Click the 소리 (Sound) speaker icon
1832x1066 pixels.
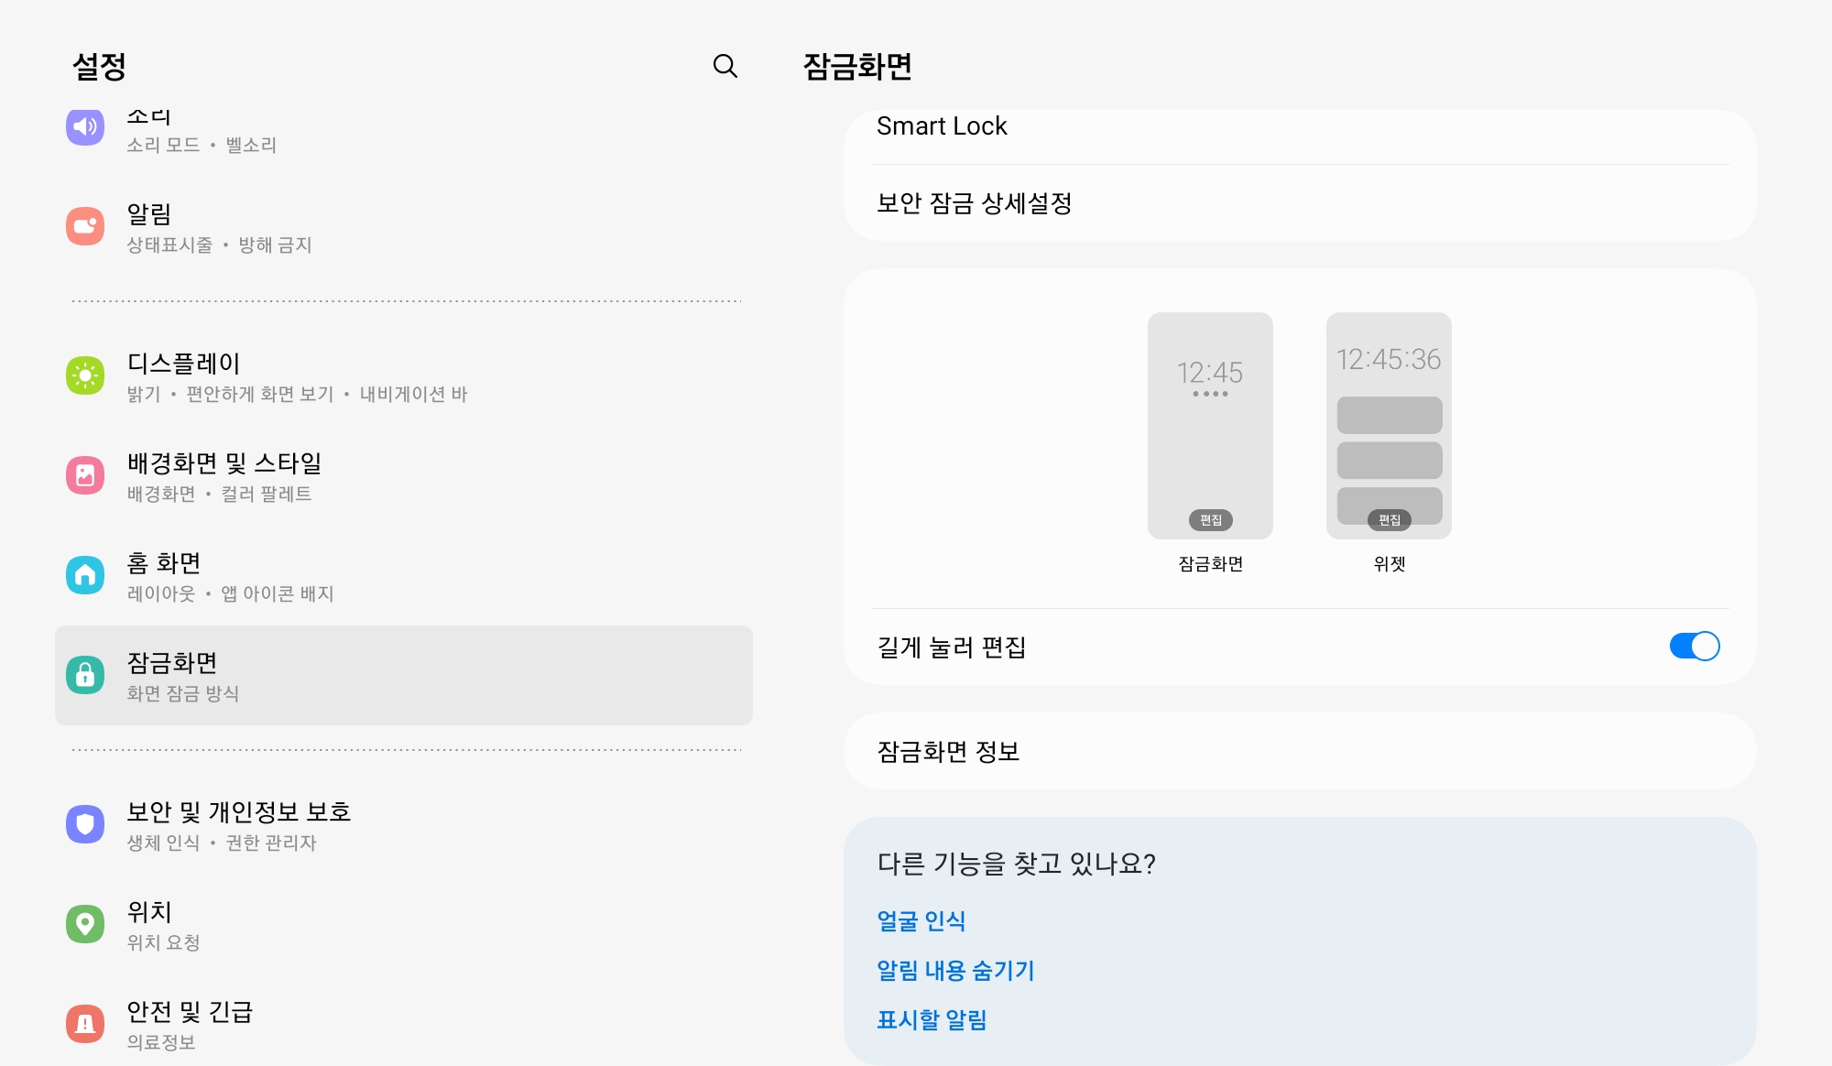pyautogui.click(x=85, y=126)
